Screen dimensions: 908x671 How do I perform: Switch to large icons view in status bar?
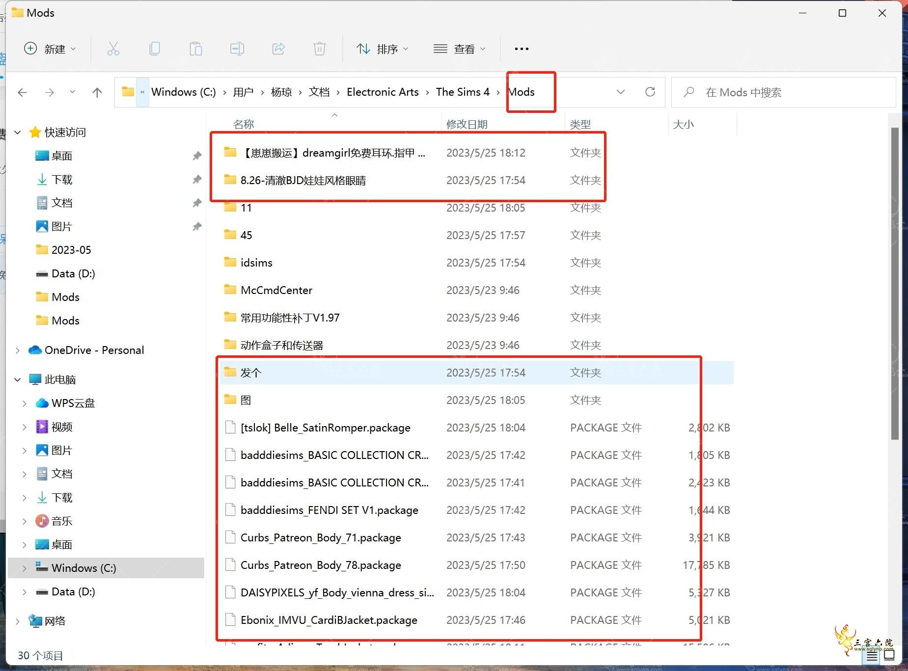click(x=889, y=655)
